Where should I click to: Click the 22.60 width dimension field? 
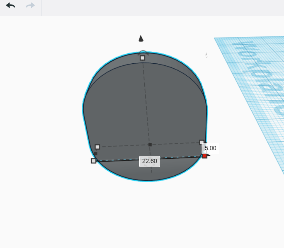pos(149,161)
